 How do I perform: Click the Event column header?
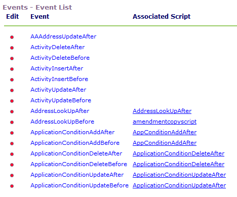click(40, 17)
